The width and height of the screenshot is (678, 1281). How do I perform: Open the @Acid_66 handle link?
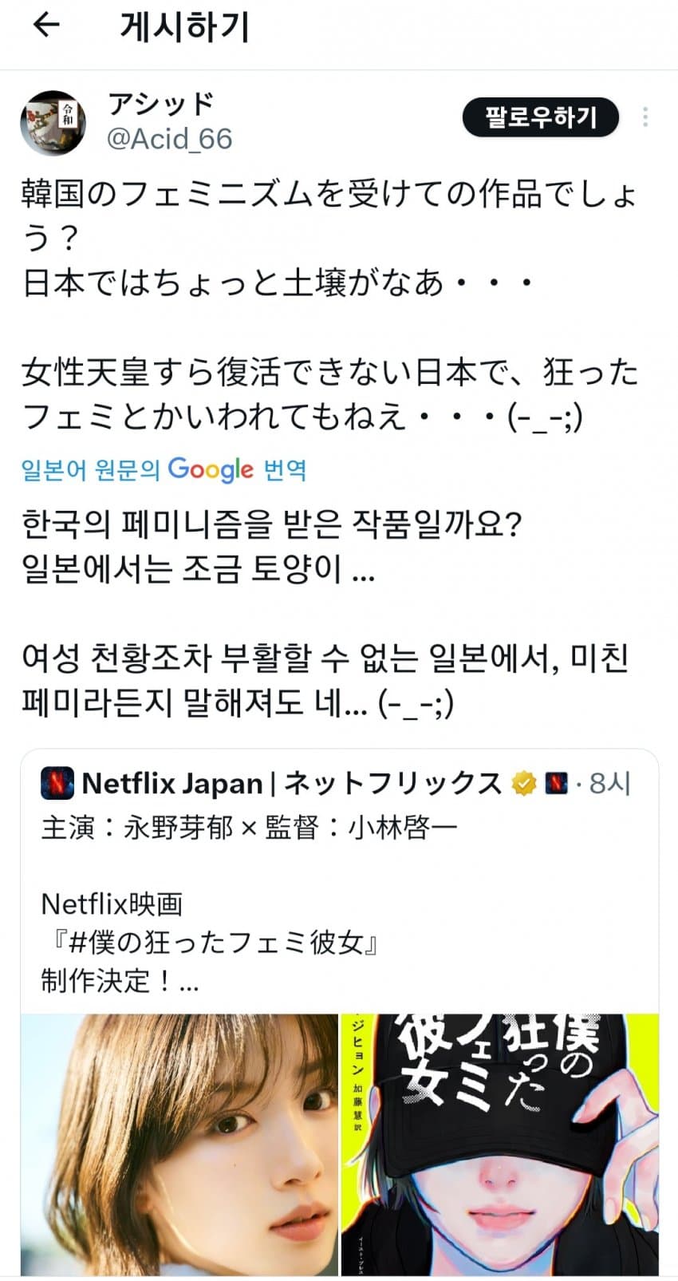point(169,139)
